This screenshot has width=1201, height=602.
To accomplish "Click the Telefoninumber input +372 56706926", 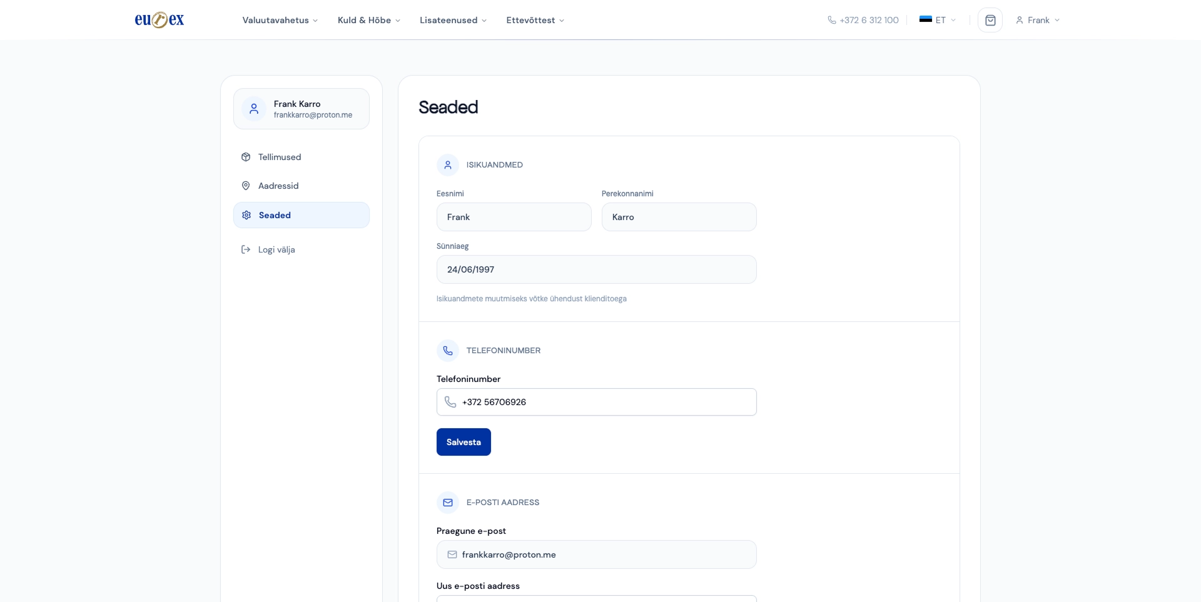I will pyautogui.click(x=597, y=402).
